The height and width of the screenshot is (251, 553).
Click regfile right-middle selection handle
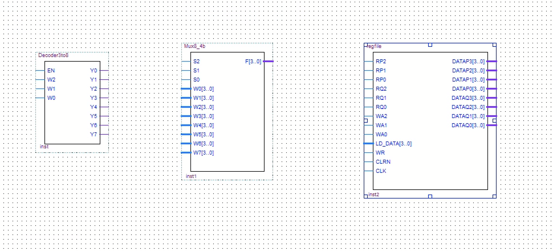[495, 121]
